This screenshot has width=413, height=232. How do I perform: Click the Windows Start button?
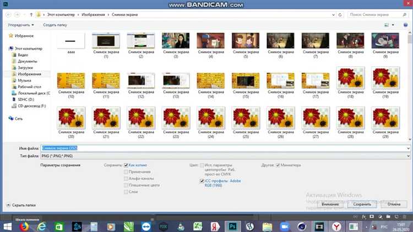click(8, 226)
